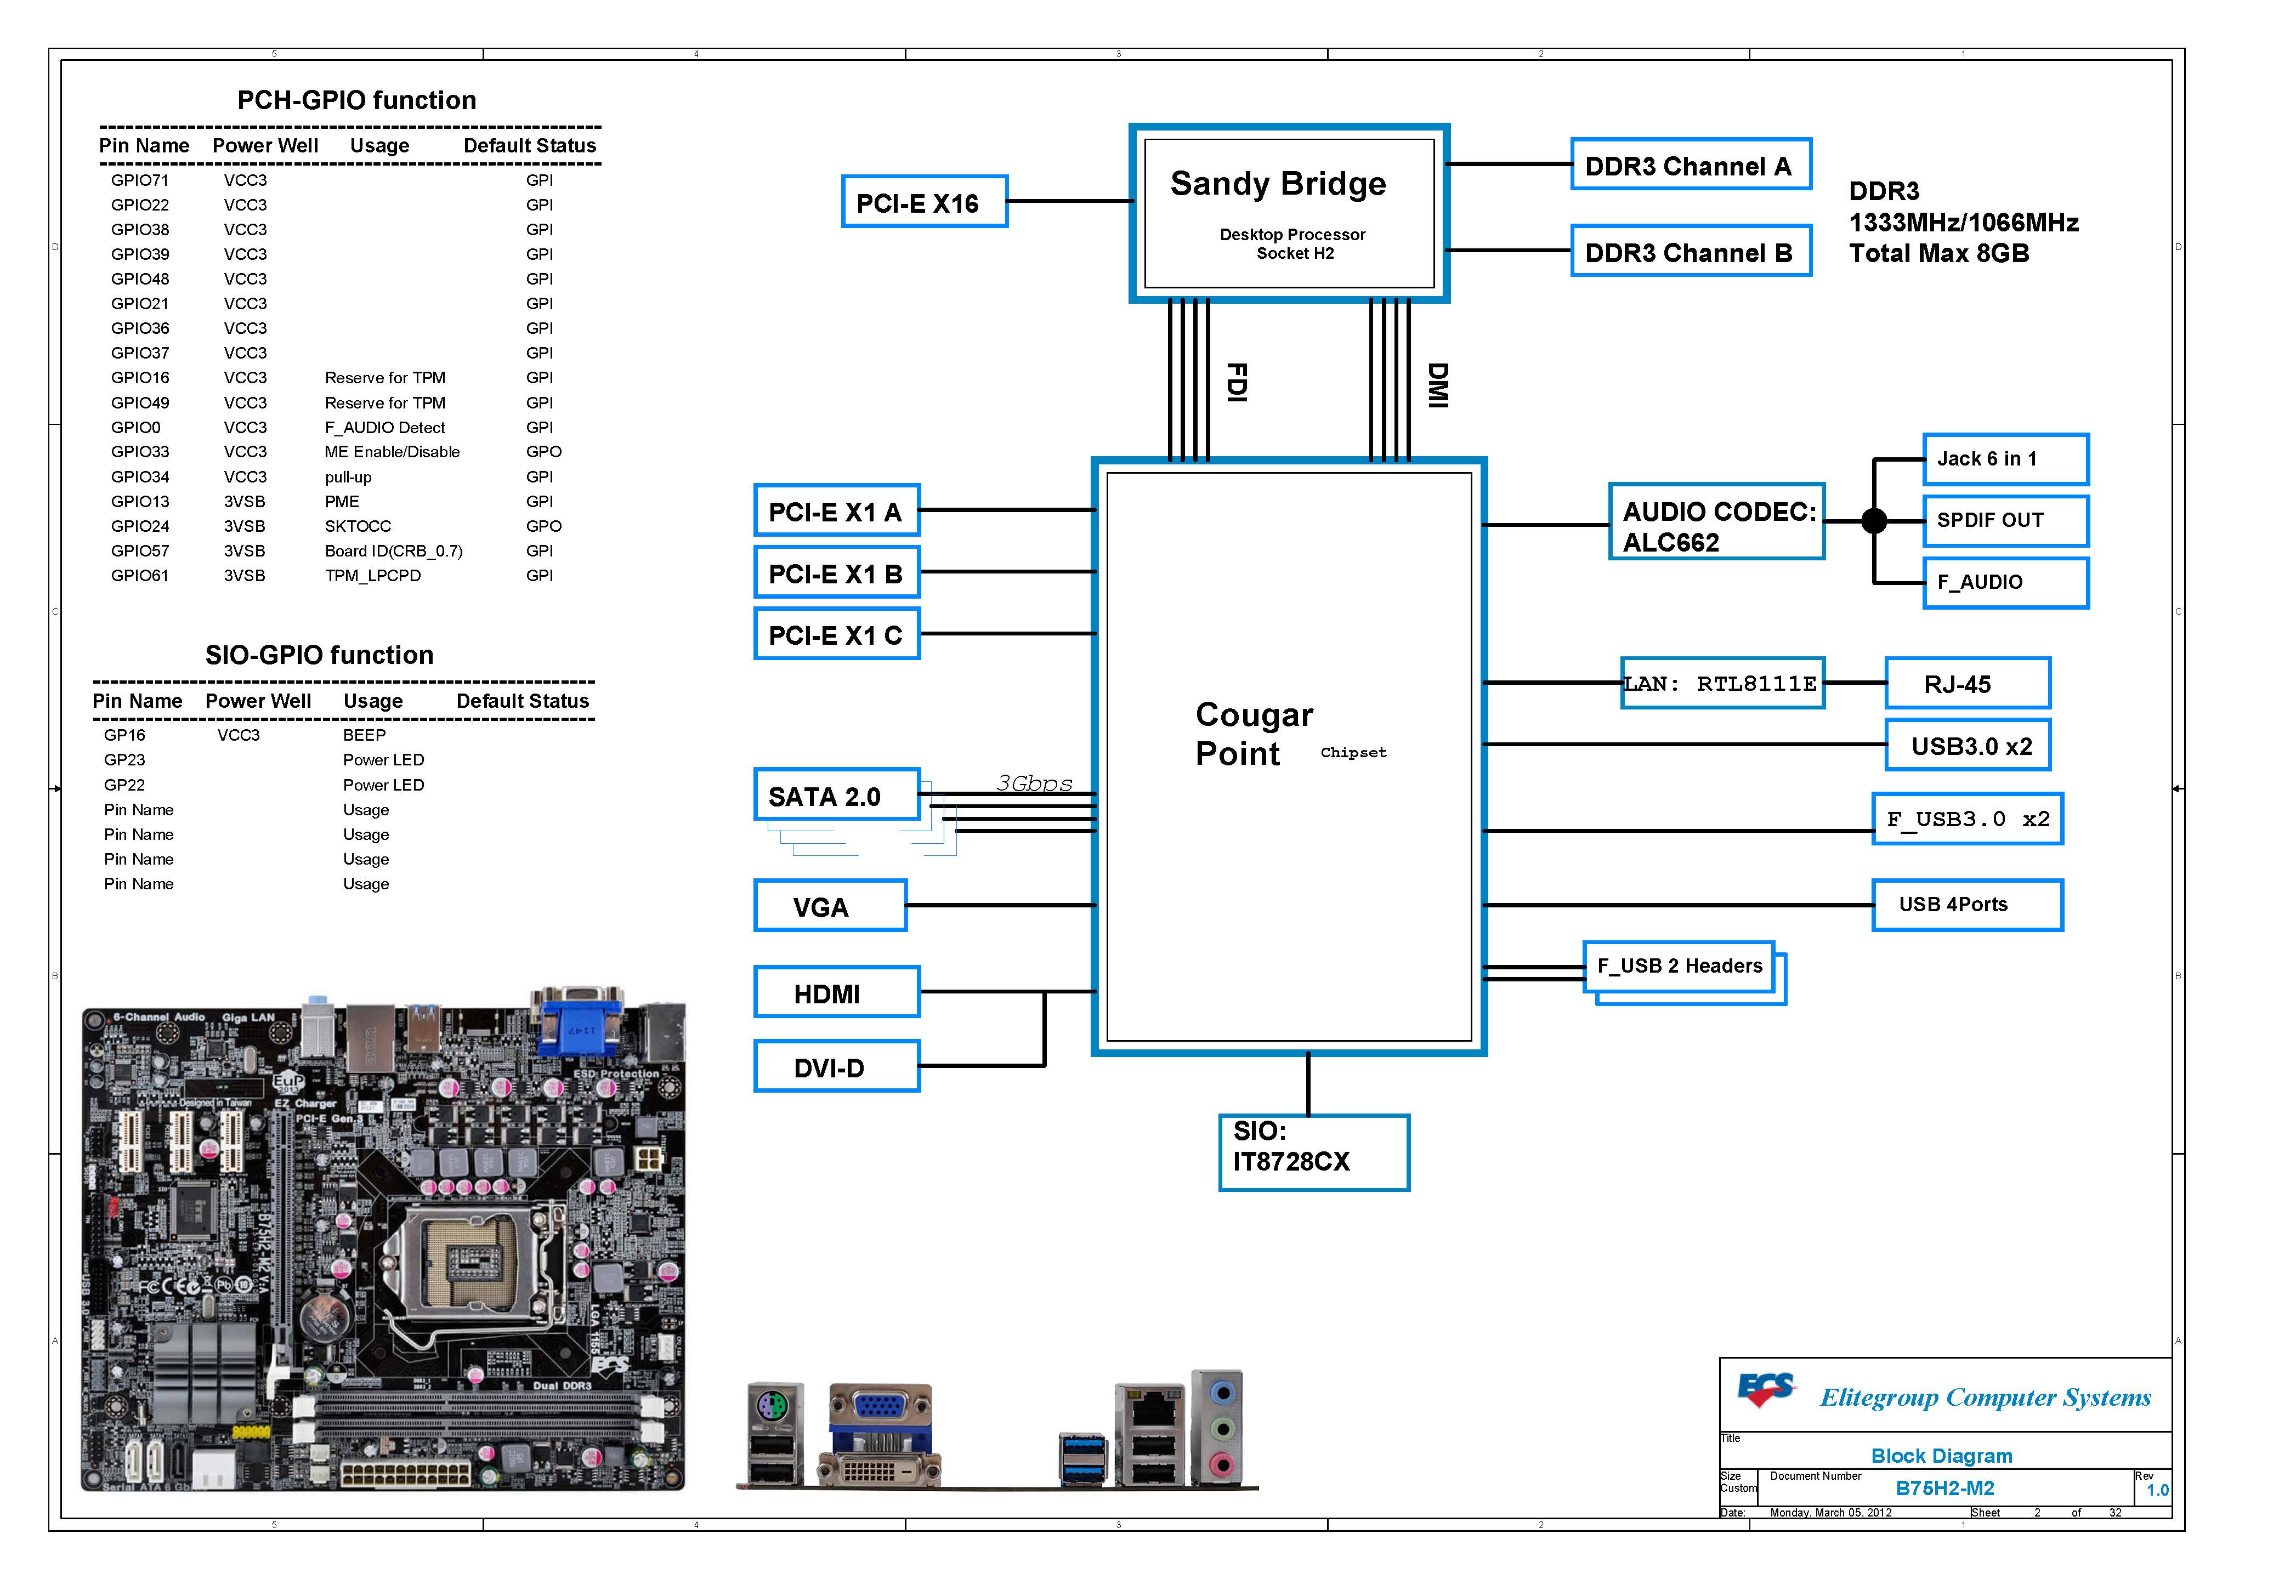Image resolution: width=2296 pixels, height=1596 pixels.
Task: Click the 'SIO-GPIO function' heading
Action: coord(319,655)
